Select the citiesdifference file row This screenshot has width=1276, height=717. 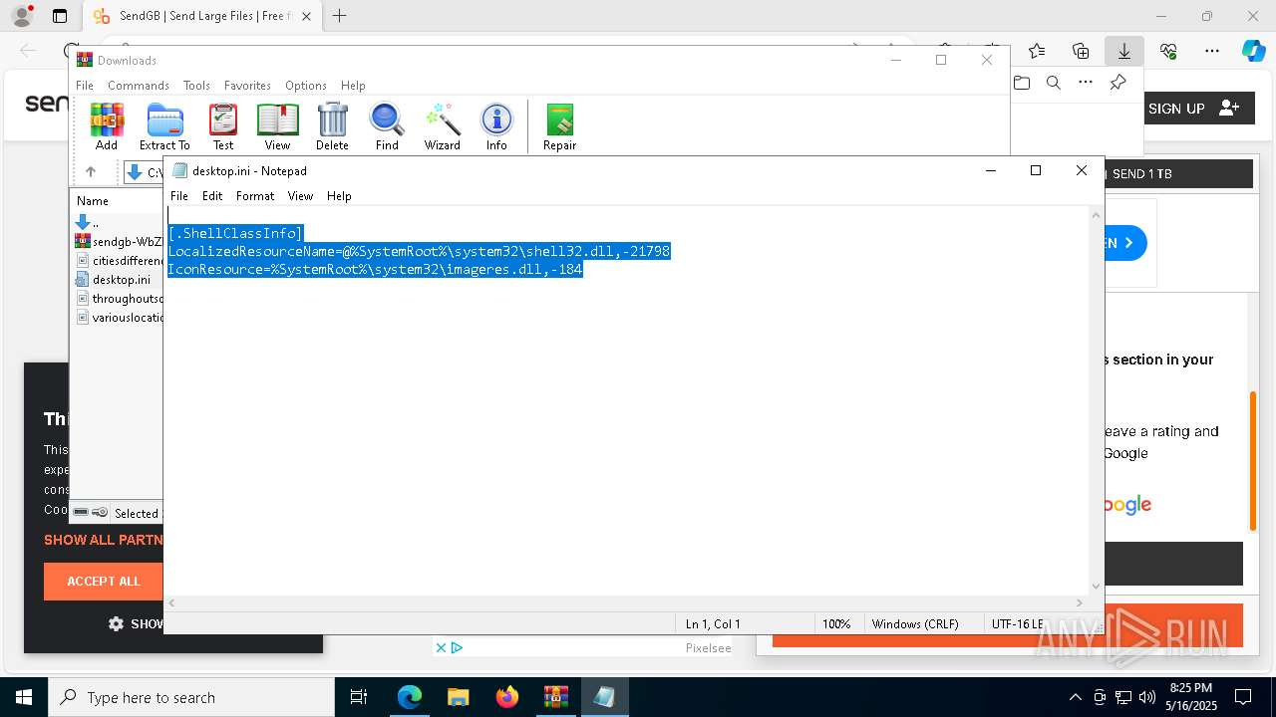click(x=119, y=261)
